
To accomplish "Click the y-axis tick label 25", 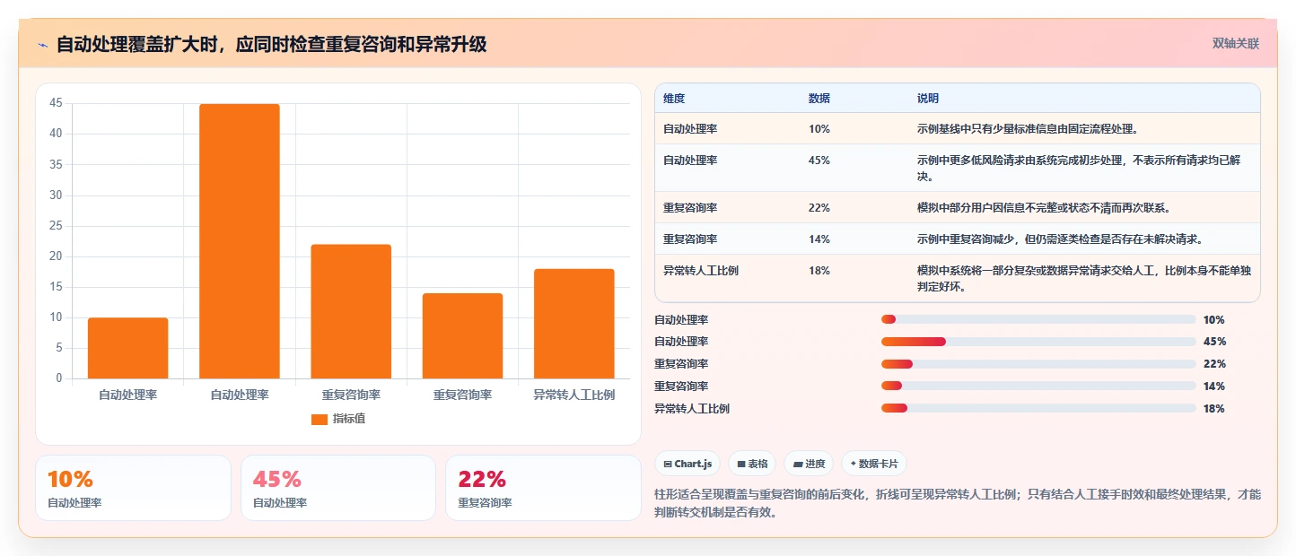I will (x=56, y=226).
